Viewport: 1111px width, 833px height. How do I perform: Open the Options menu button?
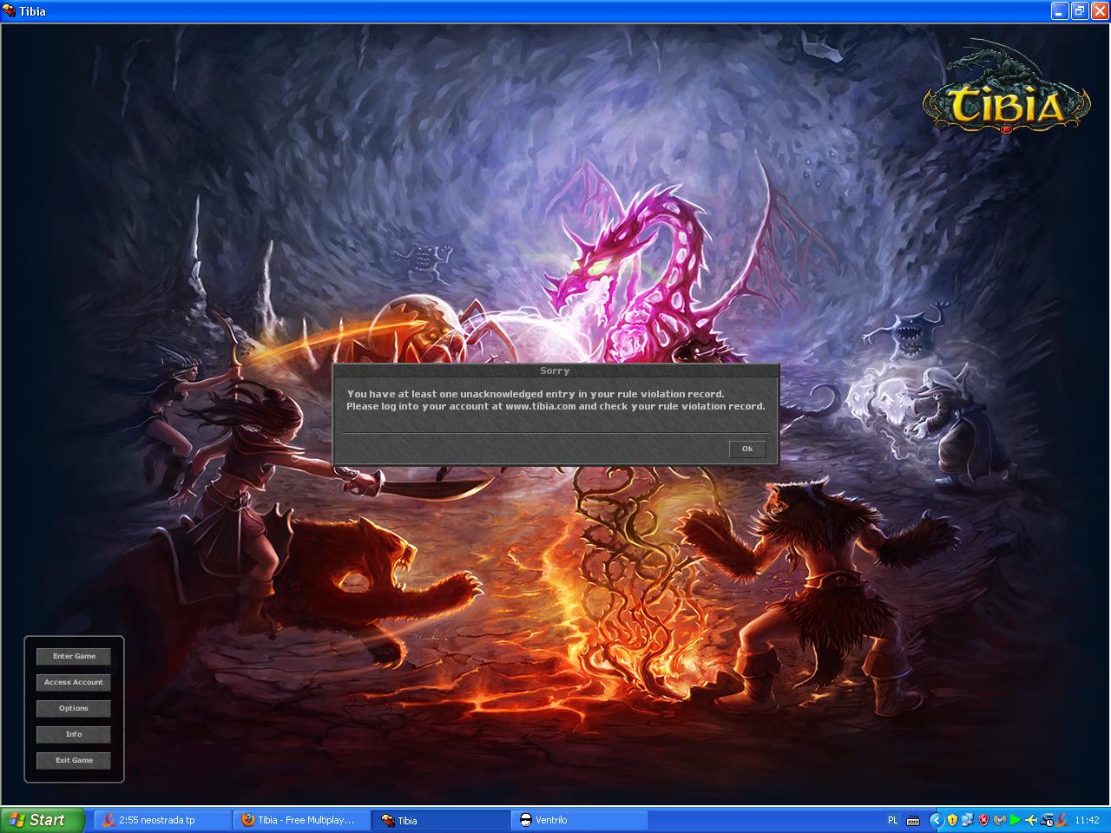pyautogui.click(x=74, y=708)
